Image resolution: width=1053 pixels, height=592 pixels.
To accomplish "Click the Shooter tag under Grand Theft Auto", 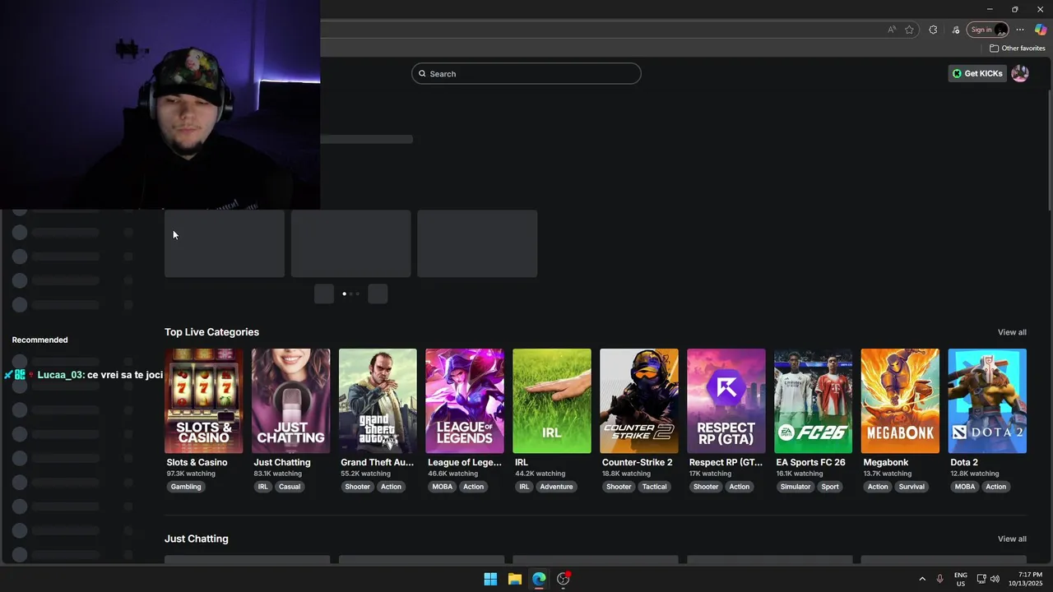I will pos(358,487).
